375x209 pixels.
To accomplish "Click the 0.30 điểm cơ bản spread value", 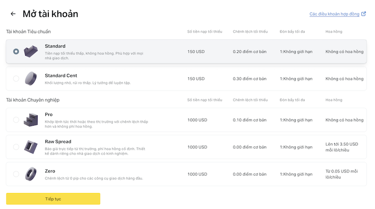I will pos(250,79).
